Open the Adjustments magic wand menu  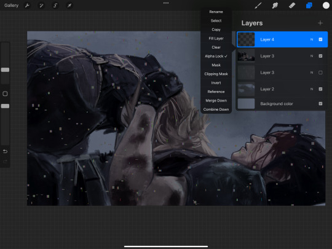tap(41, 6)
